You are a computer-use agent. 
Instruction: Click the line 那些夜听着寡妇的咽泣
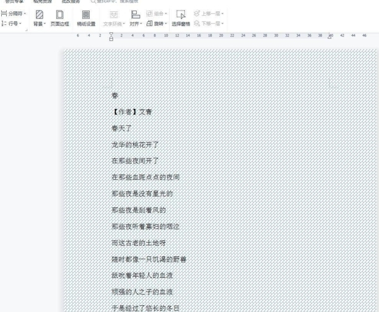tap(146, 227)
